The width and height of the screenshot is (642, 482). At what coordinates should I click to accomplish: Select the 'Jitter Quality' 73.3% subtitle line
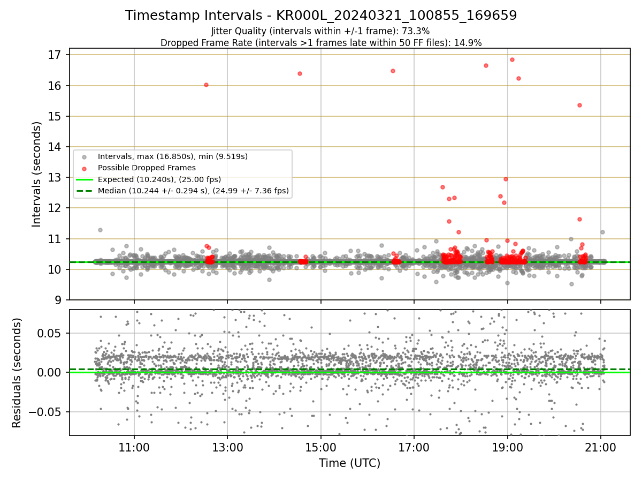pos(320,31)
